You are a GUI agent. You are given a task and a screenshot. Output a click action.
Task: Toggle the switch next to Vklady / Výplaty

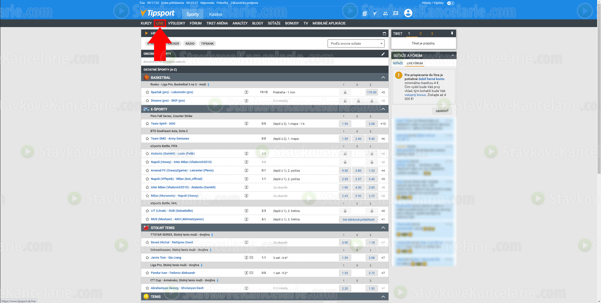(450, 3)
